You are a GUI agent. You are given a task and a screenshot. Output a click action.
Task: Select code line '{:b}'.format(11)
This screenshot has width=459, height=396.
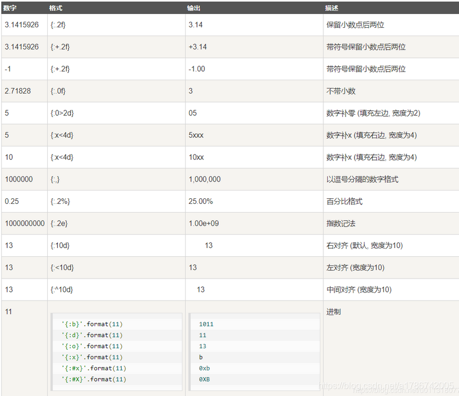click(92, 324)
